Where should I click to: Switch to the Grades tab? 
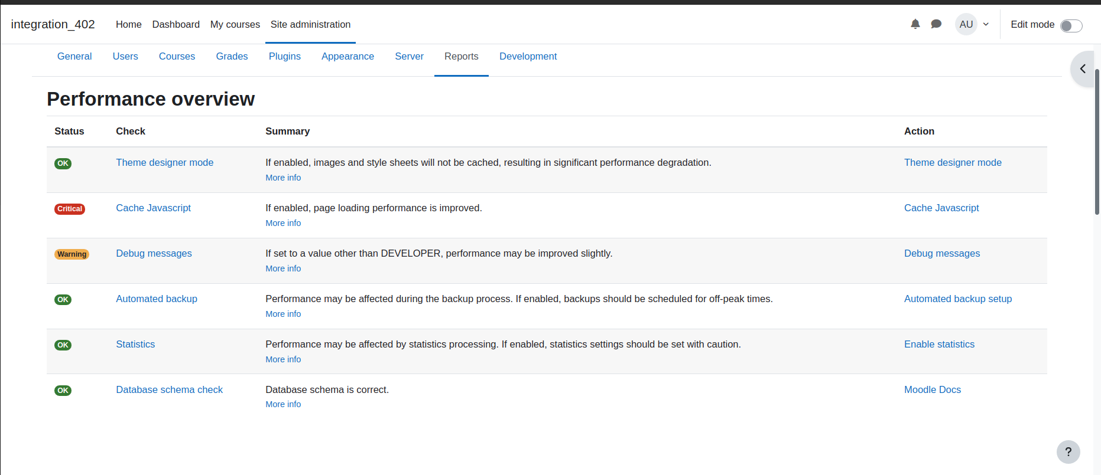(232, 56)
